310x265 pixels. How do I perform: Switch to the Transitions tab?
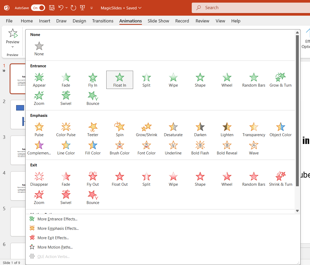click(103, 21)
